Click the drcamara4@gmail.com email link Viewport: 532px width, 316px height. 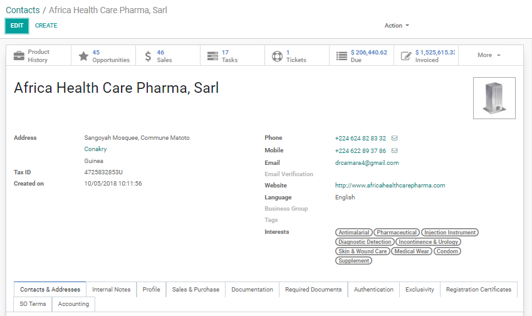[367, 163]
